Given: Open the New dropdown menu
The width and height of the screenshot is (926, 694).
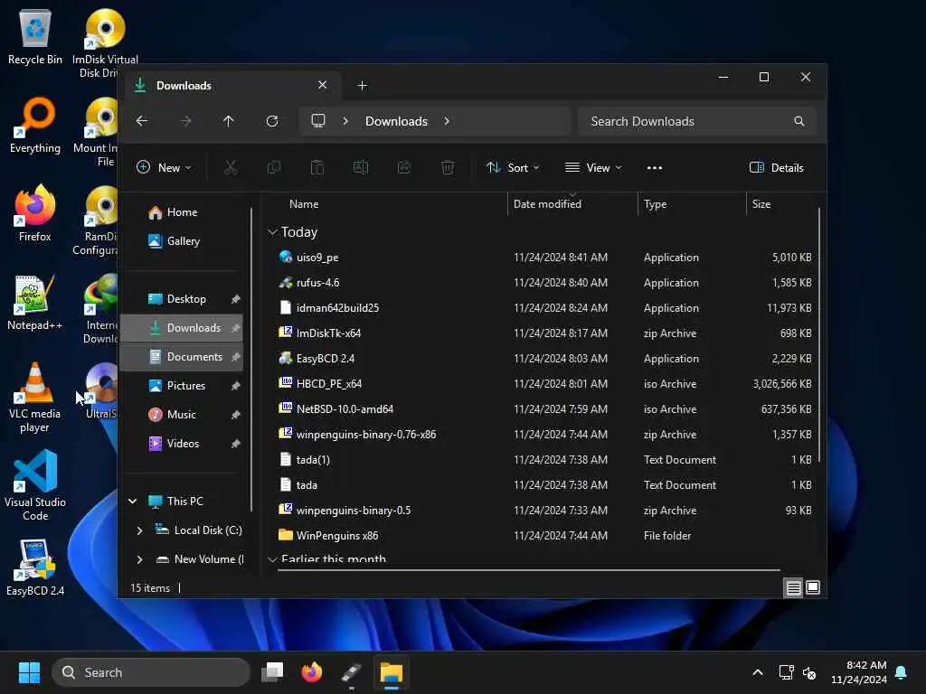Looking at the screenshot, I should (x=164, y=167).
